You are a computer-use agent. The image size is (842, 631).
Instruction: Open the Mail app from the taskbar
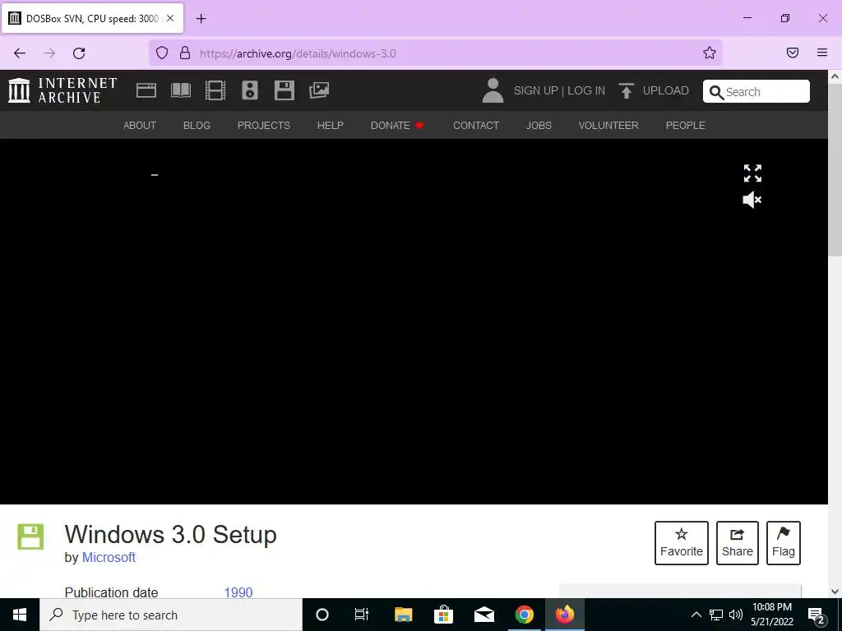[x=483, y=615]
